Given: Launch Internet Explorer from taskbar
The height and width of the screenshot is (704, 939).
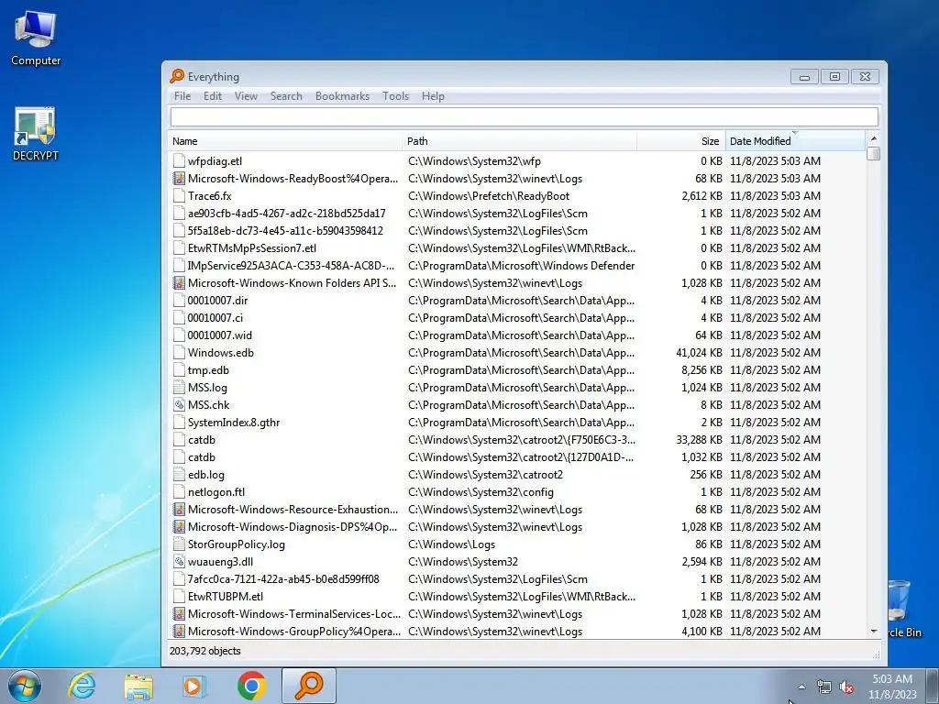Looking at the screenshot, I should pyautogui.click(x=82, y=686).
